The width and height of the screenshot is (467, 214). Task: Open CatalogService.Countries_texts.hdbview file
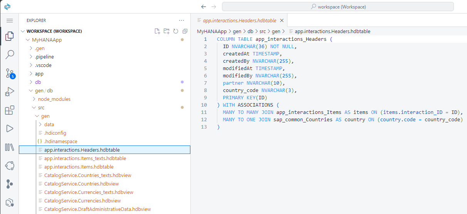(88, 175)
